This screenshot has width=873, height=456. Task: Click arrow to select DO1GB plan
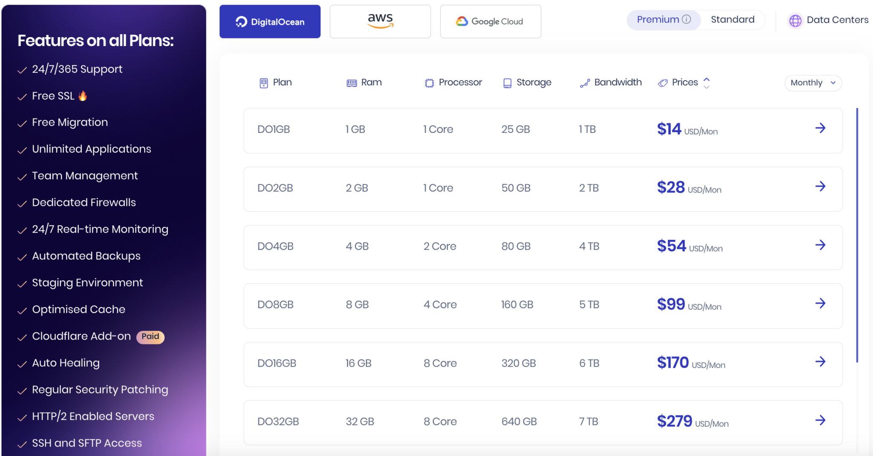click(821, 127)
